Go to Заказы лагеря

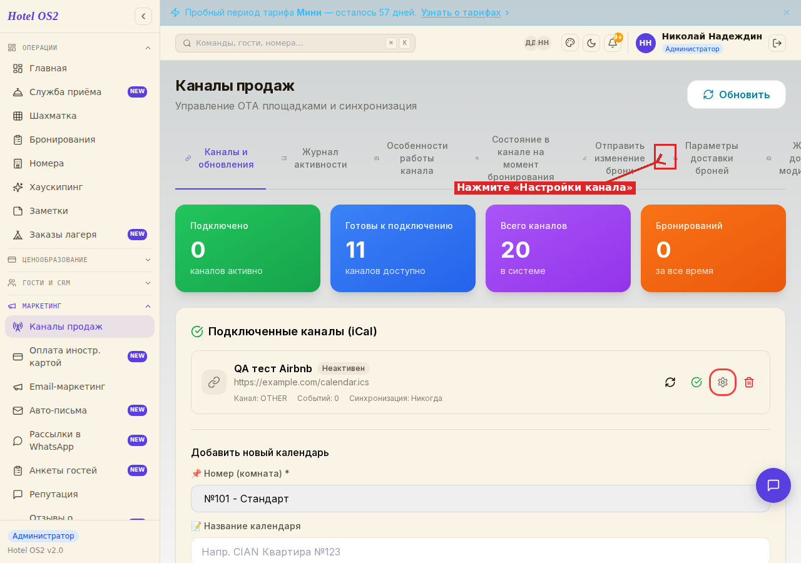(x=79, y=235)
